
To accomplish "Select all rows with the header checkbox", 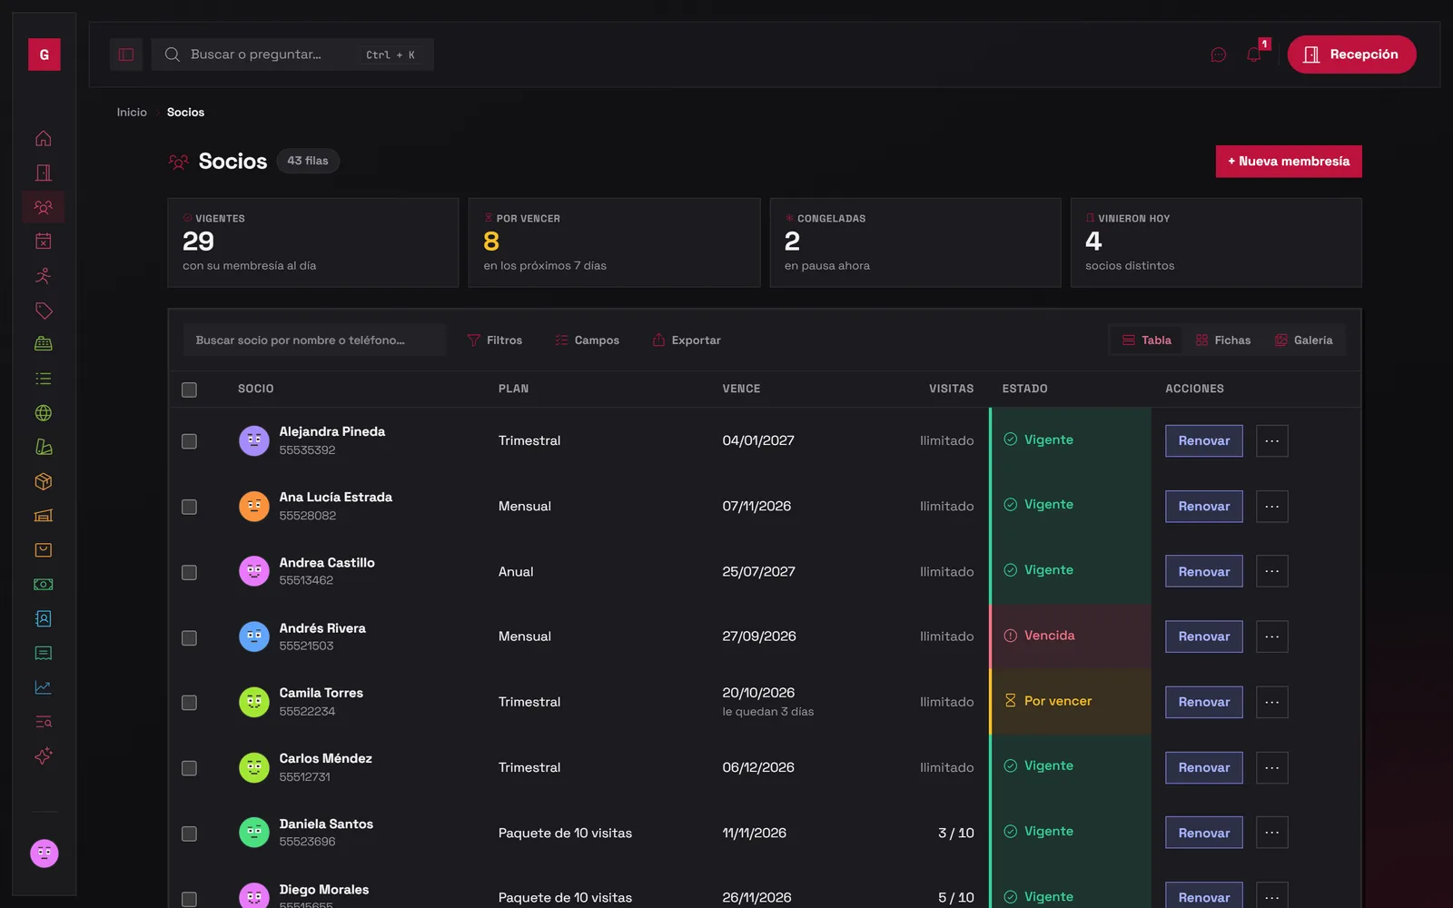I will (x=189, y=390).
